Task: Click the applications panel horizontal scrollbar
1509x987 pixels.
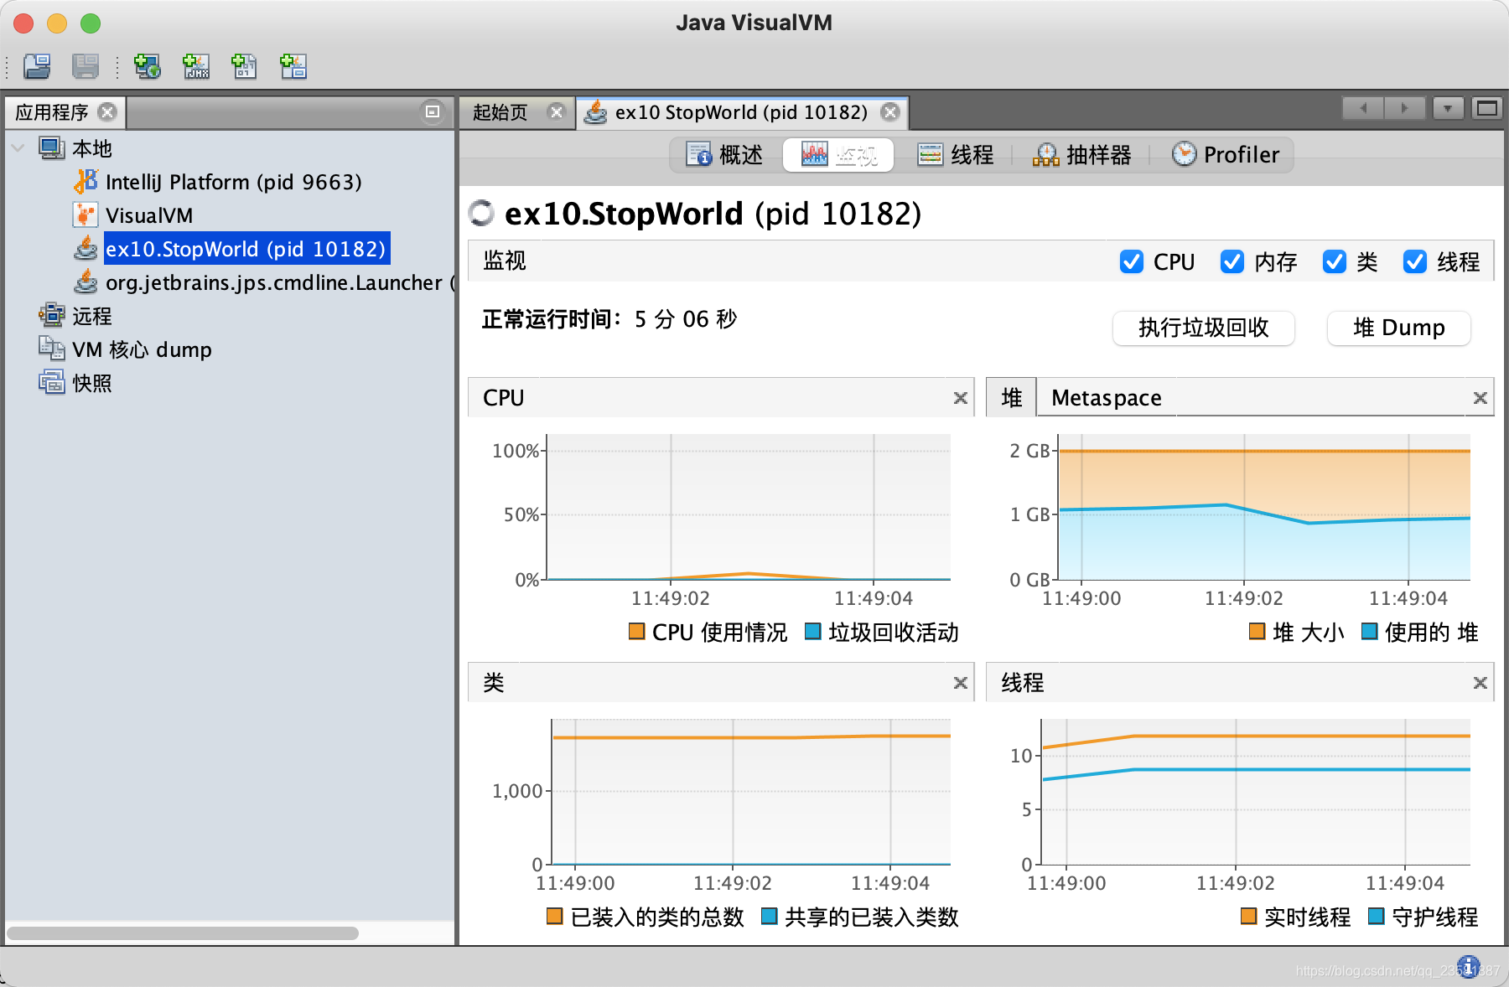Action: [183, 933]
